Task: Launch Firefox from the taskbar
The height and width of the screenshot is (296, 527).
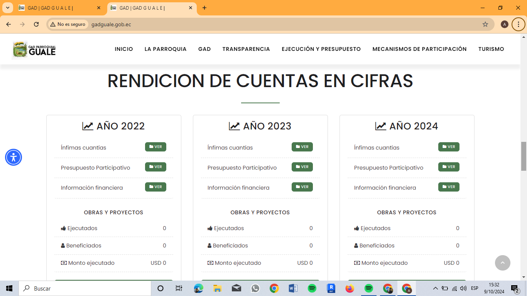Action: 350,288
